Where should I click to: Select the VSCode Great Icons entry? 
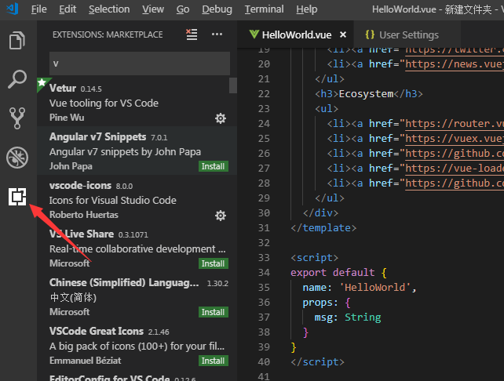(137, 345)
